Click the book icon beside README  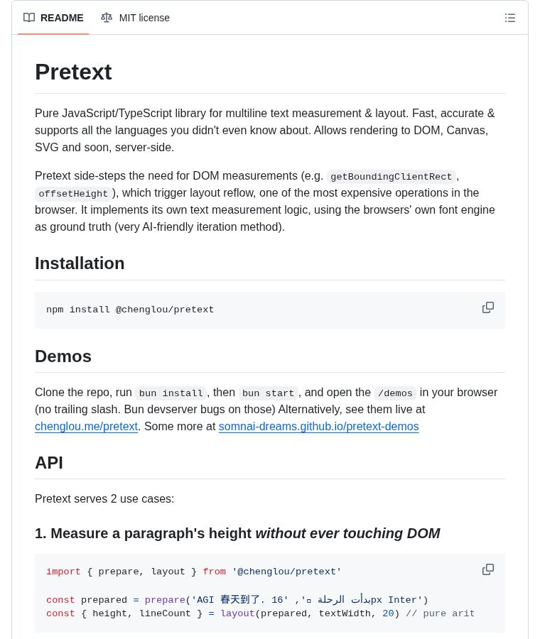(x=29, y=18)
